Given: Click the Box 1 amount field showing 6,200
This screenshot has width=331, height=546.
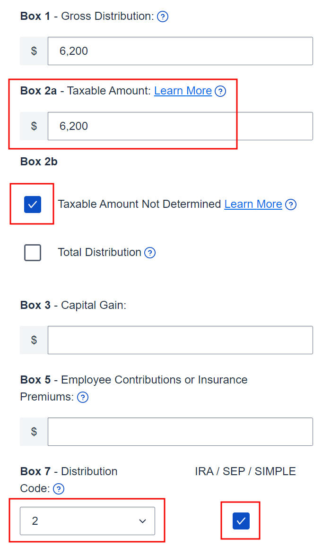Looking at the screenshot, I should pyautogui.click(x=180, y=51).
